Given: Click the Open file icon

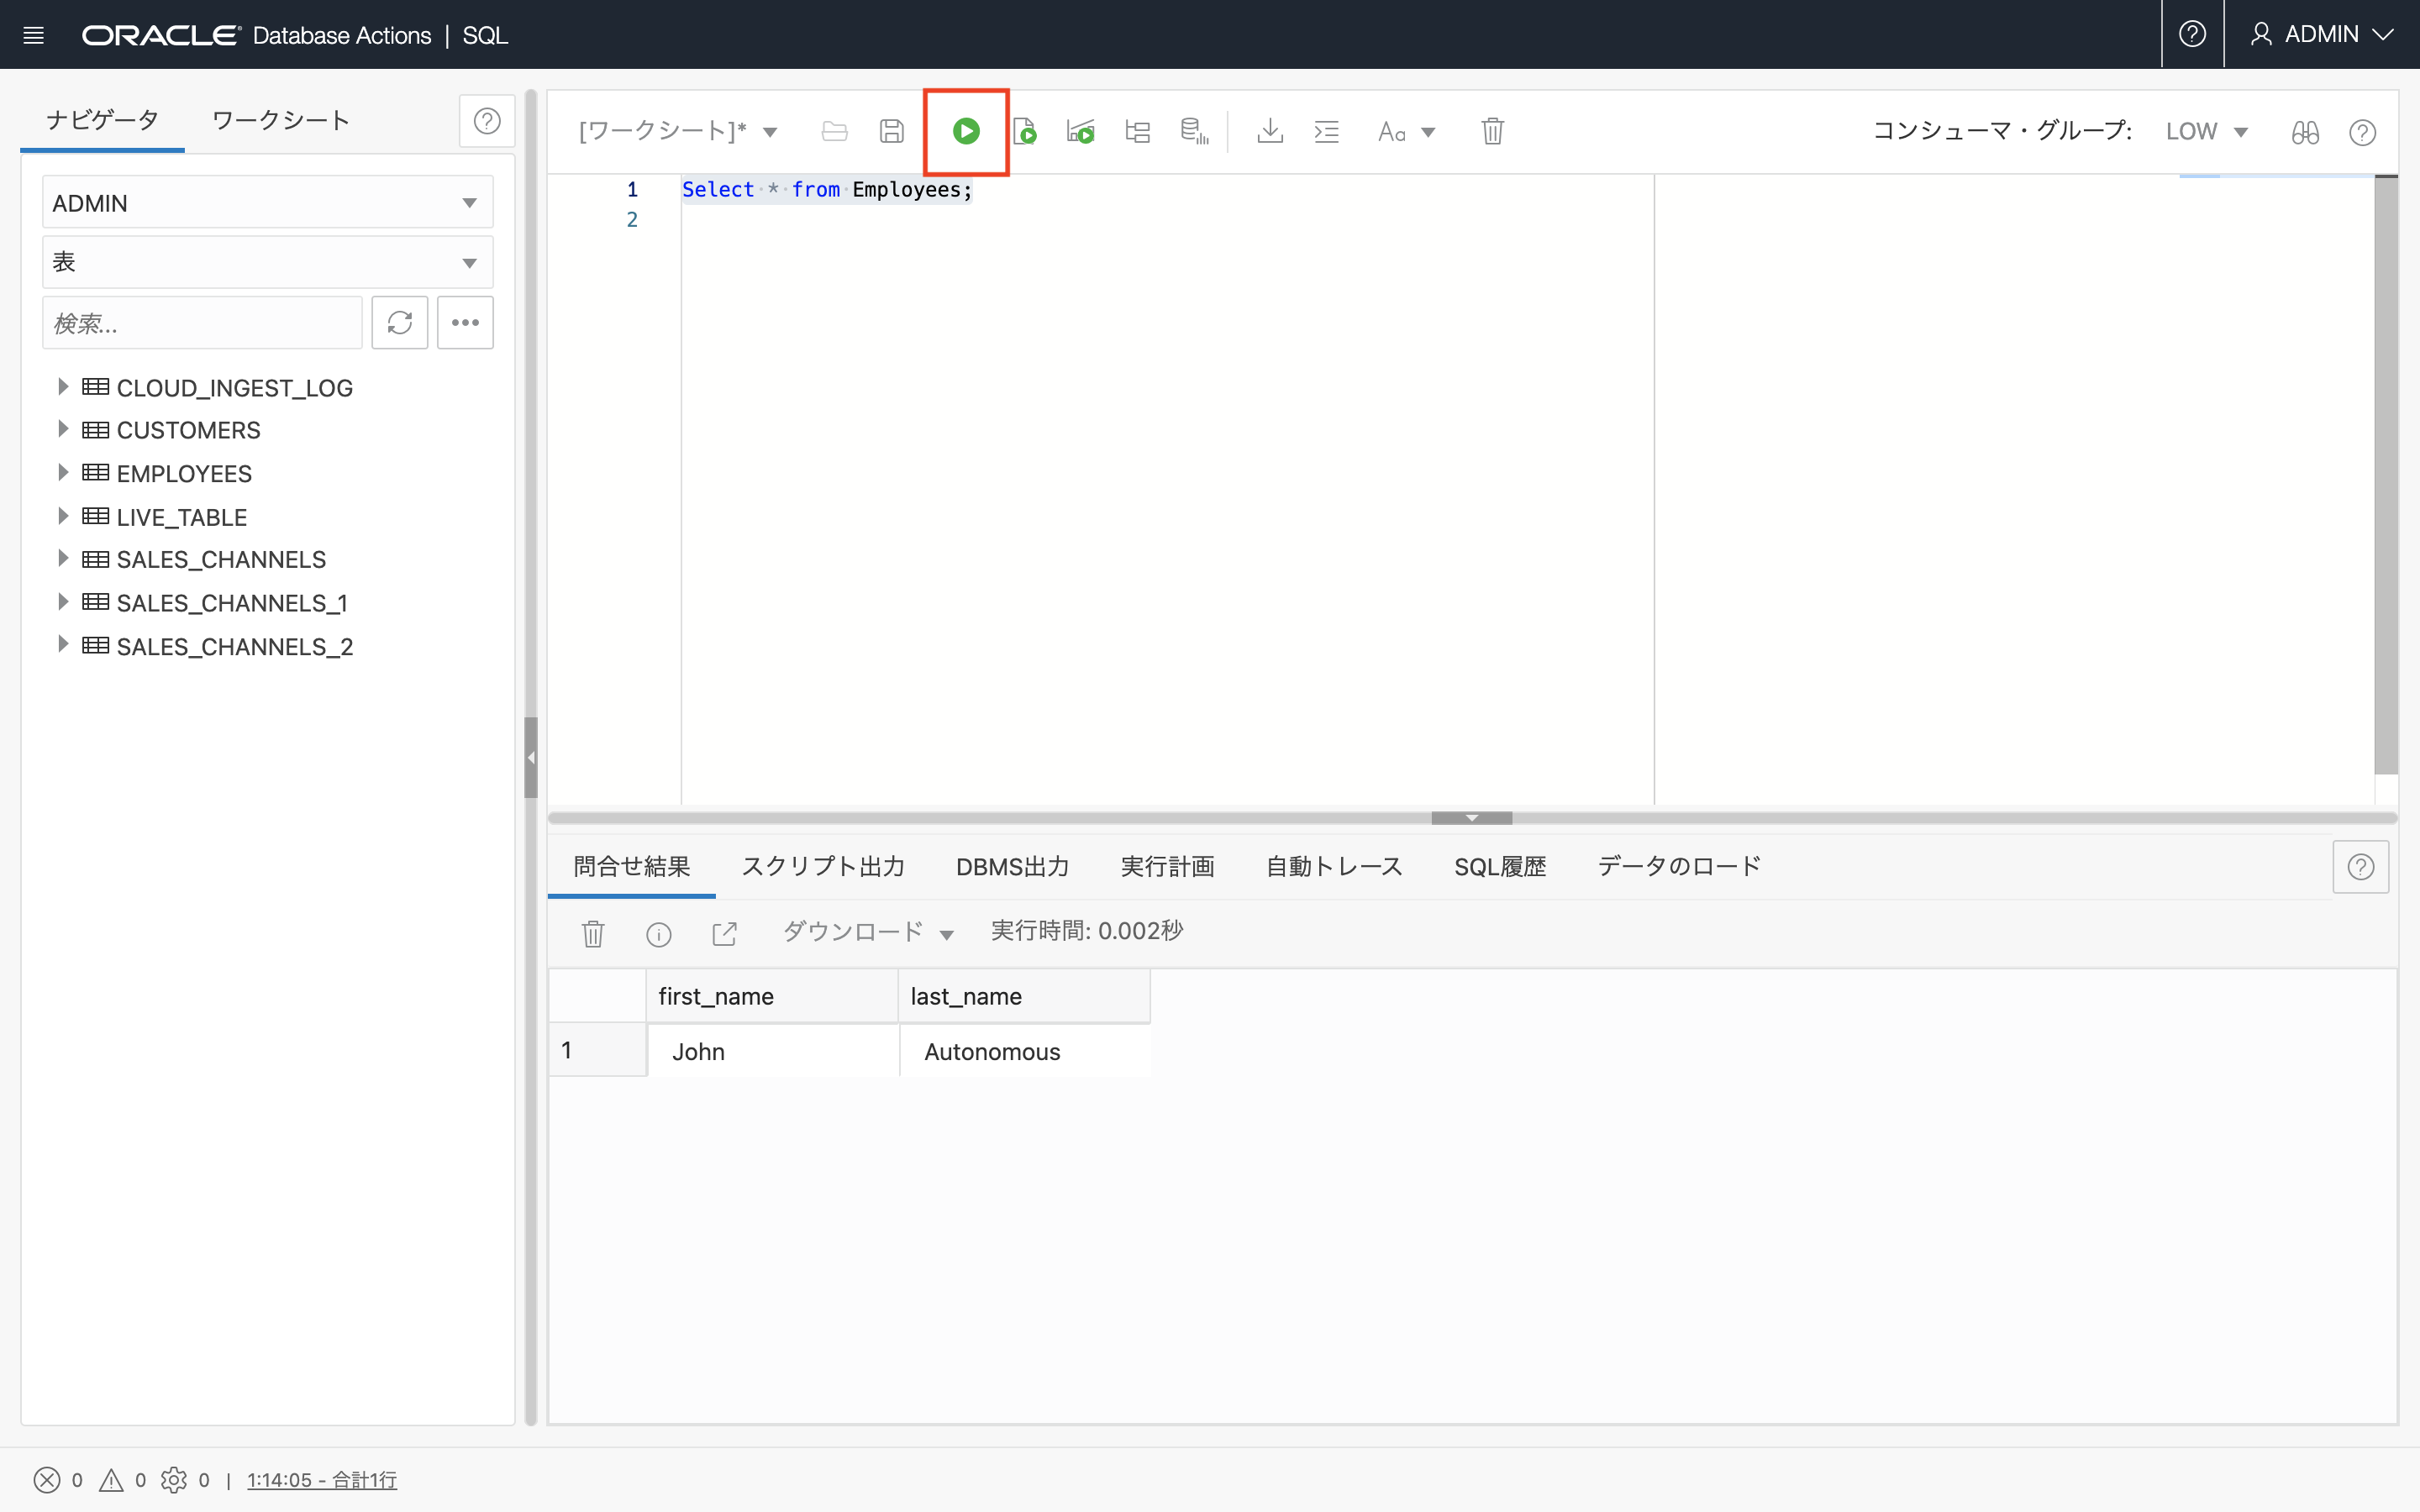Looking at the screenshot, I should [836, 131].
